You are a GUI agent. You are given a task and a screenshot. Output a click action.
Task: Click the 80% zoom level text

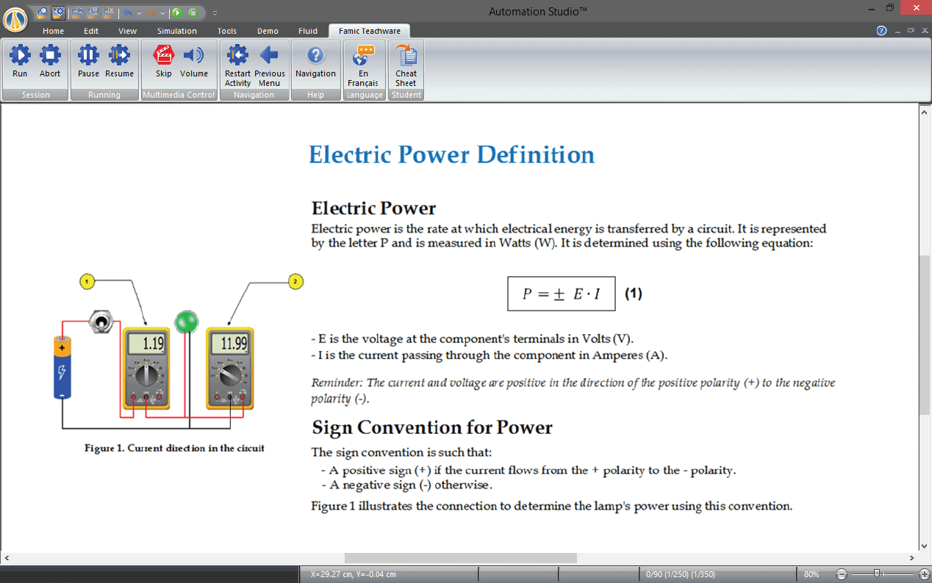811,574
